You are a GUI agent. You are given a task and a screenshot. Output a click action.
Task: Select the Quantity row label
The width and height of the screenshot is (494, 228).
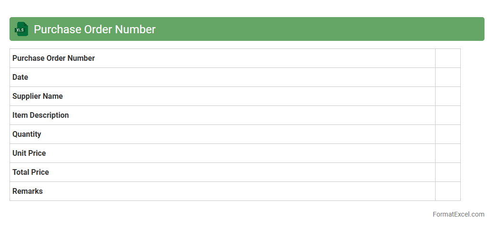(x=27, y=134)
